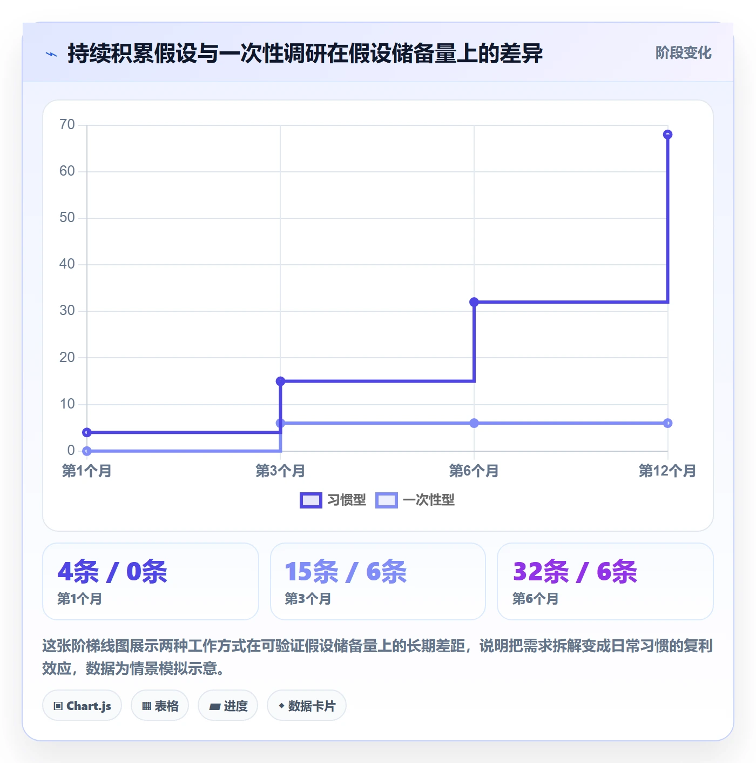Click the 习惯型 data point at 第1个月

tap(87, 432)
